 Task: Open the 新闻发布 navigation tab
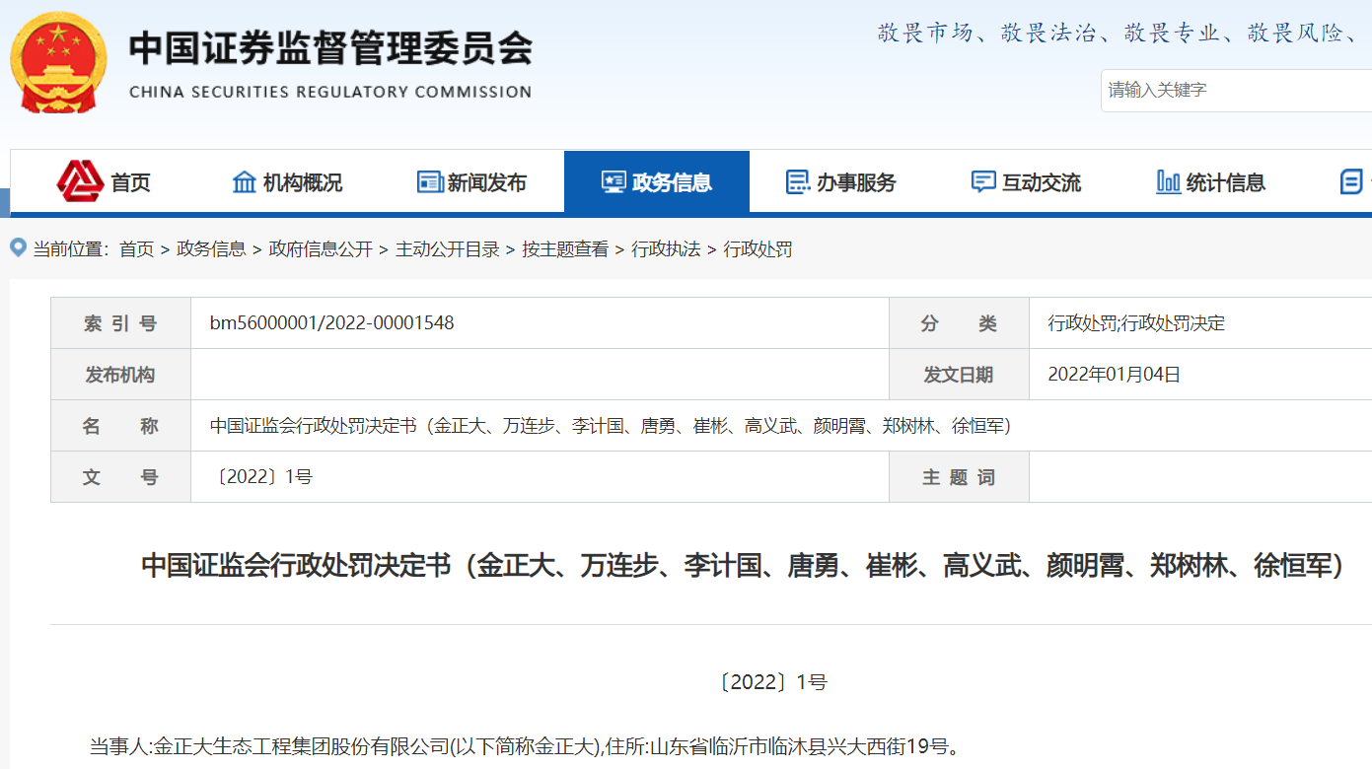point(471,182)
